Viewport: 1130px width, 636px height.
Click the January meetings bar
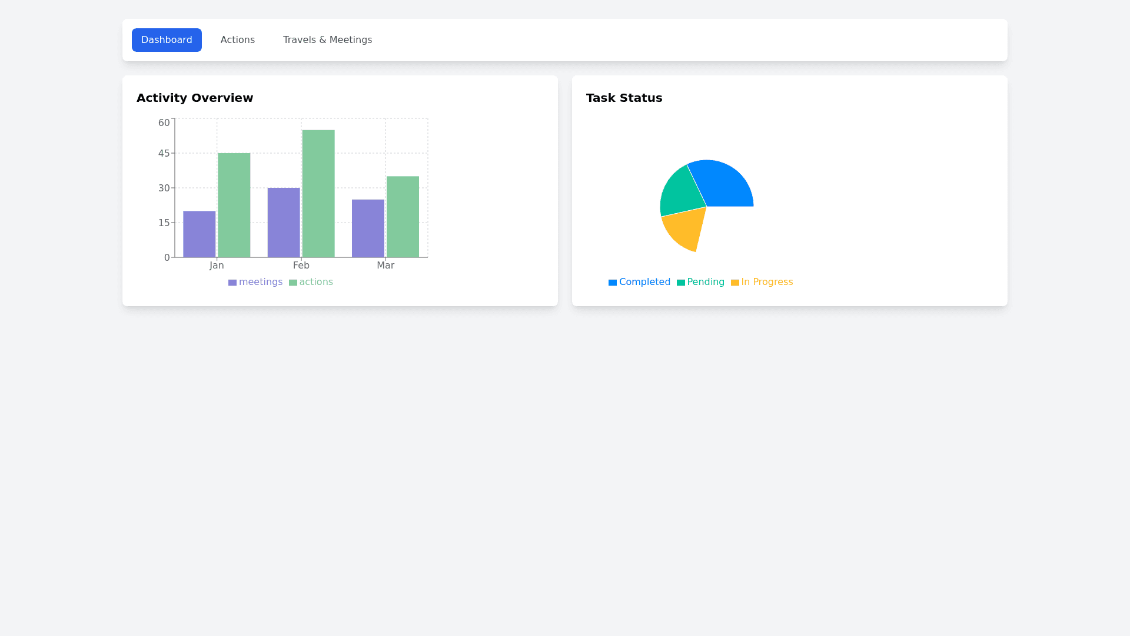point(199,234)
